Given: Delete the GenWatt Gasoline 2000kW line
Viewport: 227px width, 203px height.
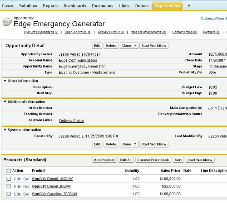Looking at the screenshot, I should 26,194.
